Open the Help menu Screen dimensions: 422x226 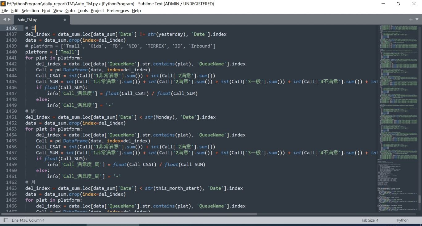[x=136, y=10]
